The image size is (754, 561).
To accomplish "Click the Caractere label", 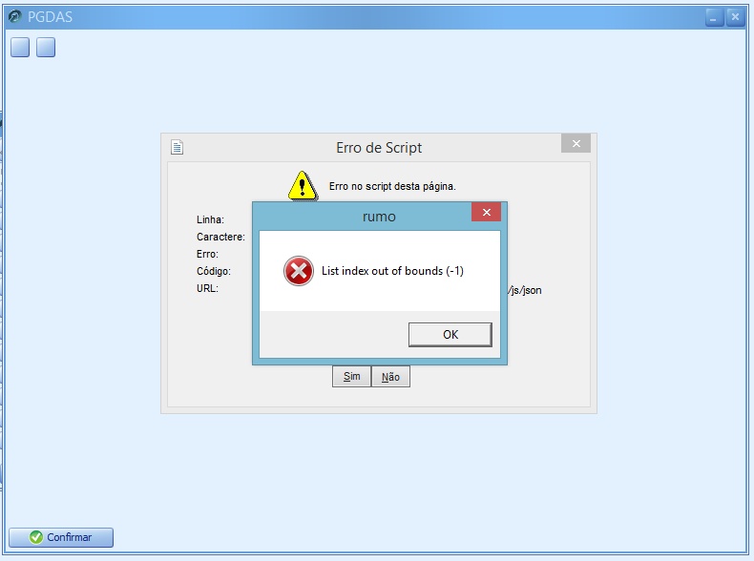I will [220, 237].
